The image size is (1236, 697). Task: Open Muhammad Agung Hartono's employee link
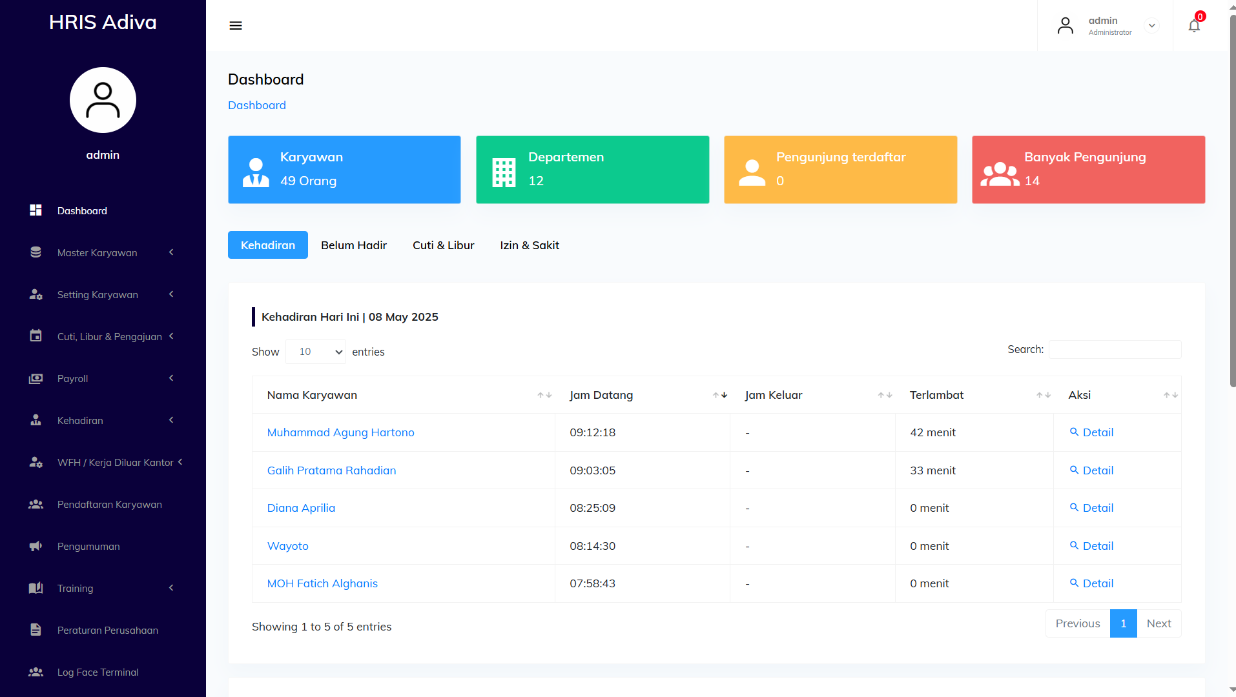340,432
